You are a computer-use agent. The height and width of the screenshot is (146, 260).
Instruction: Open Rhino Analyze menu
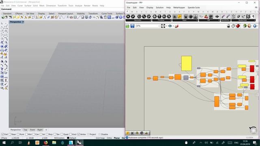78,6
